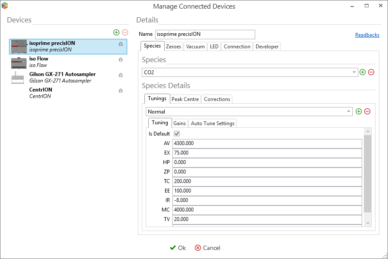Add a new tuning next to Normal

pyautogui.click(x=359, y=111)
